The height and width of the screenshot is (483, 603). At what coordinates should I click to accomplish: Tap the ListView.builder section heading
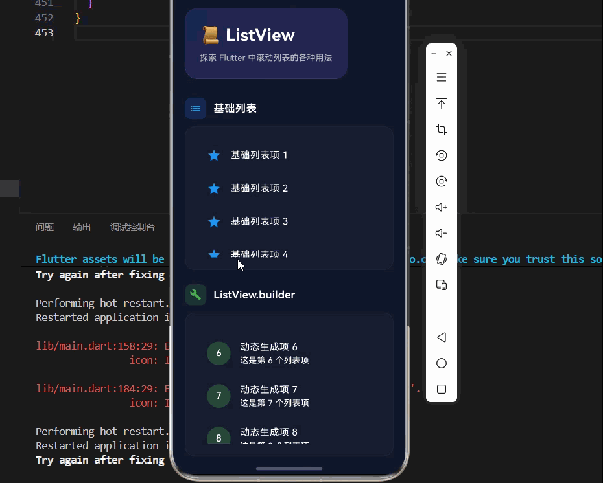pyautogui.click(x=254, y=295)
